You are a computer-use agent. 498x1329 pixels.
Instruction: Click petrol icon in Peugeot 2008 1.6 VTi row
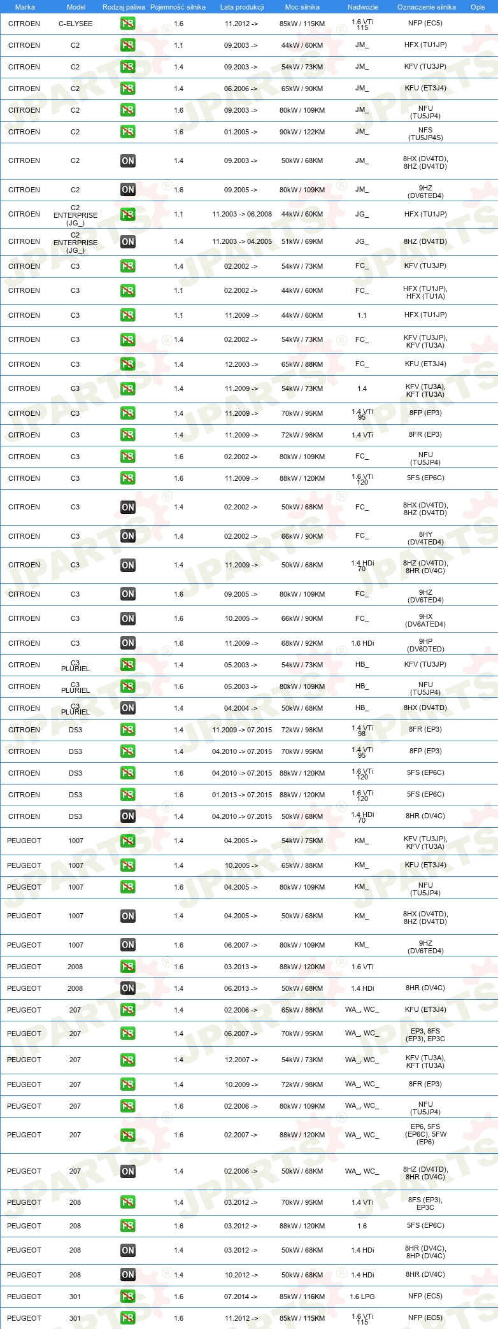point(127,967)
